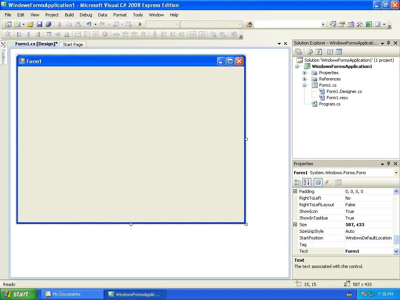The width and height of the screenshot is (400, 300).
Task: Open the Properties Window toolbar icon
Action: click(x=341, y=24)
